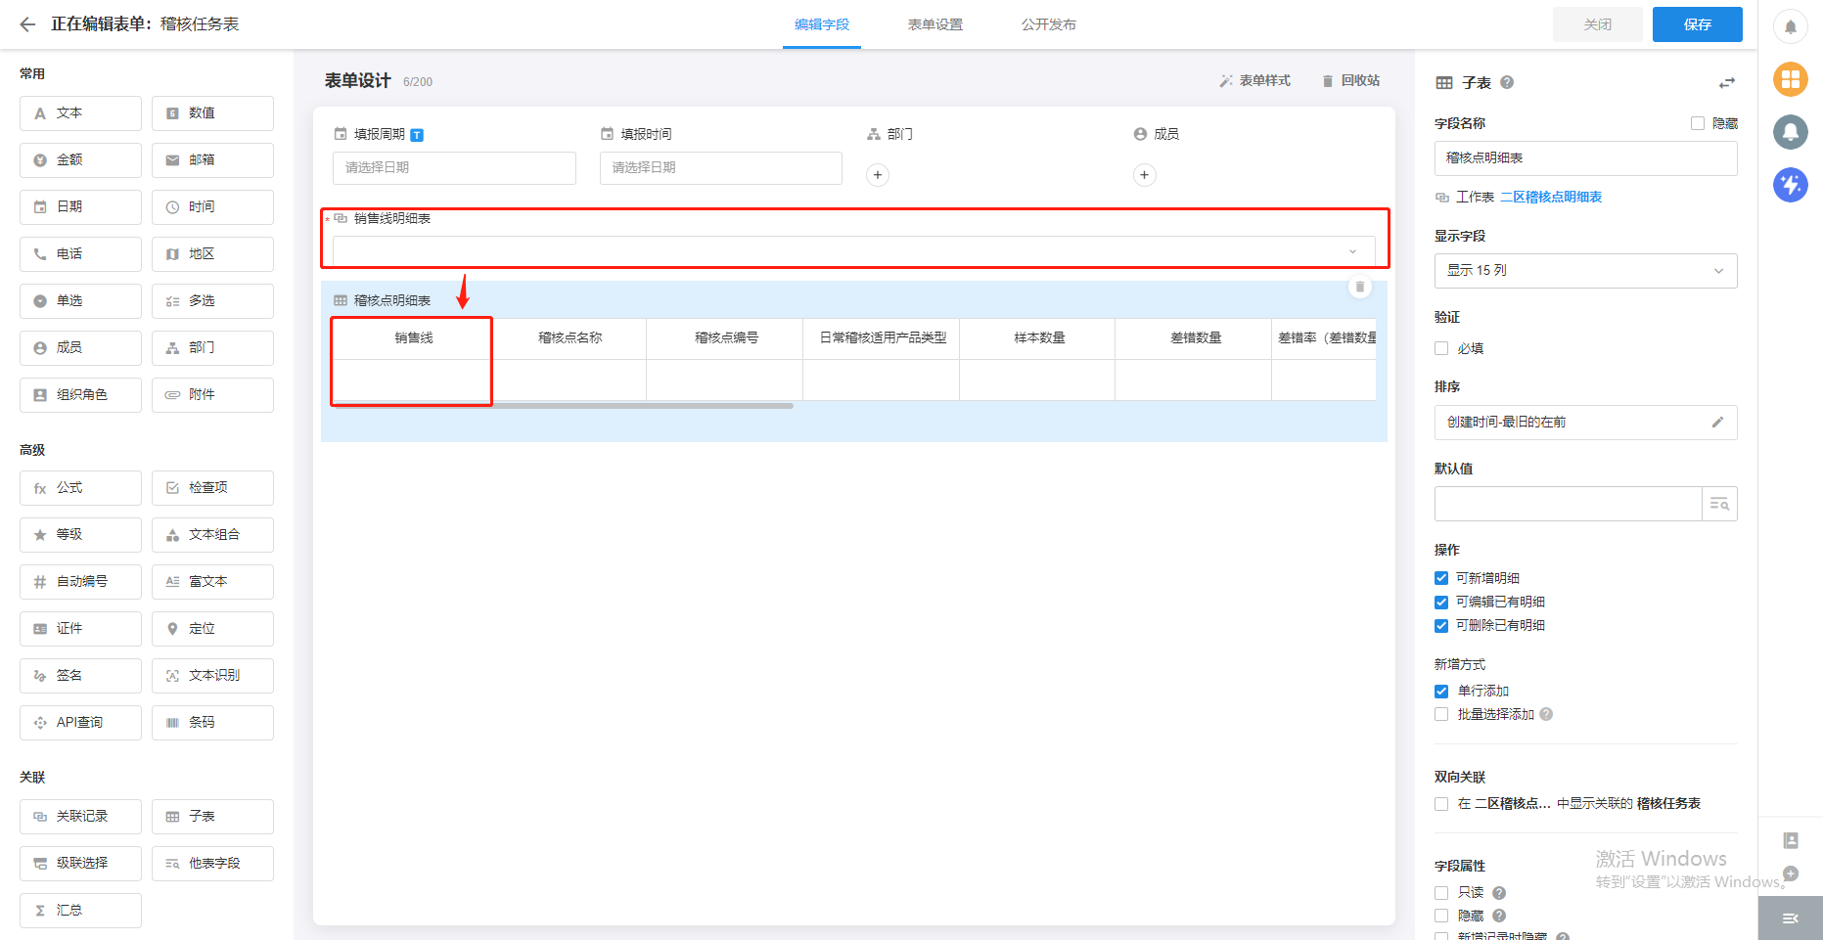Switch to 表单设置 tab

coord(934,24)
